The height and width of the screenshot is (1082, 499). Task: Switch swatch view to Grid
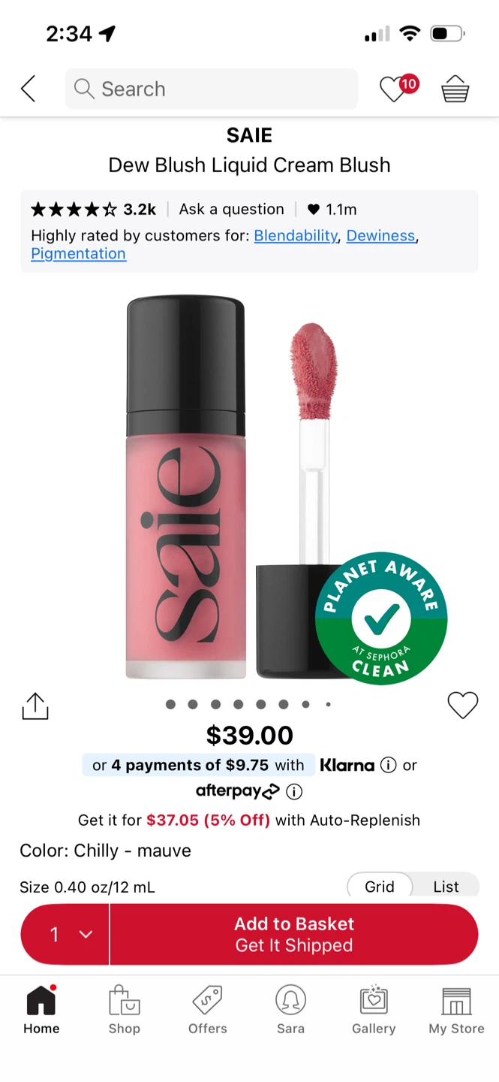pyautogui.click(x=380, y=887)
